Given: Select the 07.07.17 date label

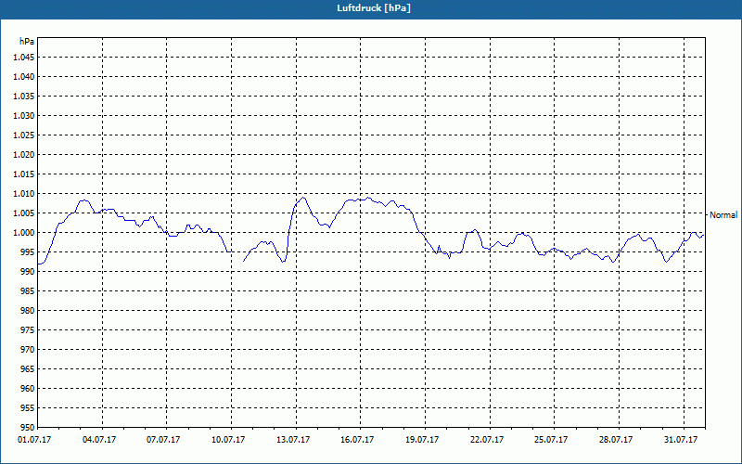Looking at the screenshot, I should click(163, 440).
